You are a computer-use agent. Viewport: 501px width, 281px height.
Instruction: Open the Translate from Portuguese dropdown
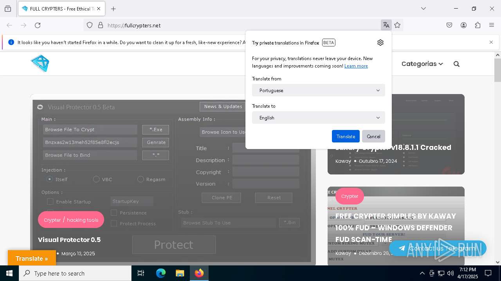pos(319,90)
